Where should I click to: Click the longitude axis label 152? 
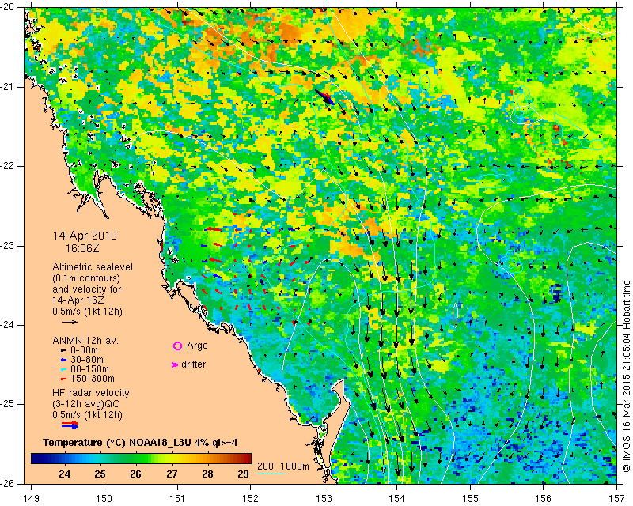point(250,499)
